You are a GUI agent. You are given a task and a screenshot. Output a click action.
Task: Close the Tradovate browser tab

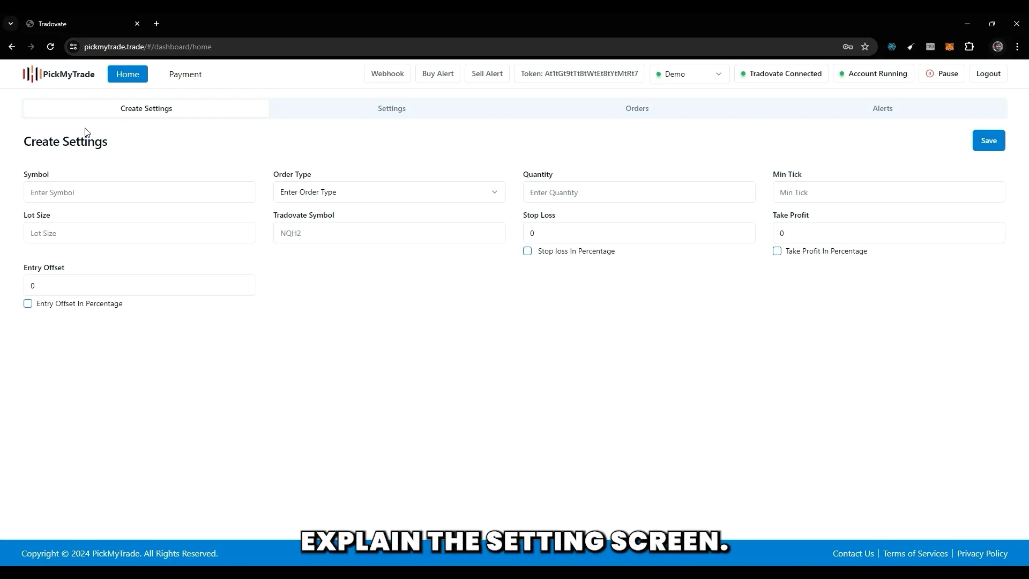pyautogui.click(x=137, y=24)
